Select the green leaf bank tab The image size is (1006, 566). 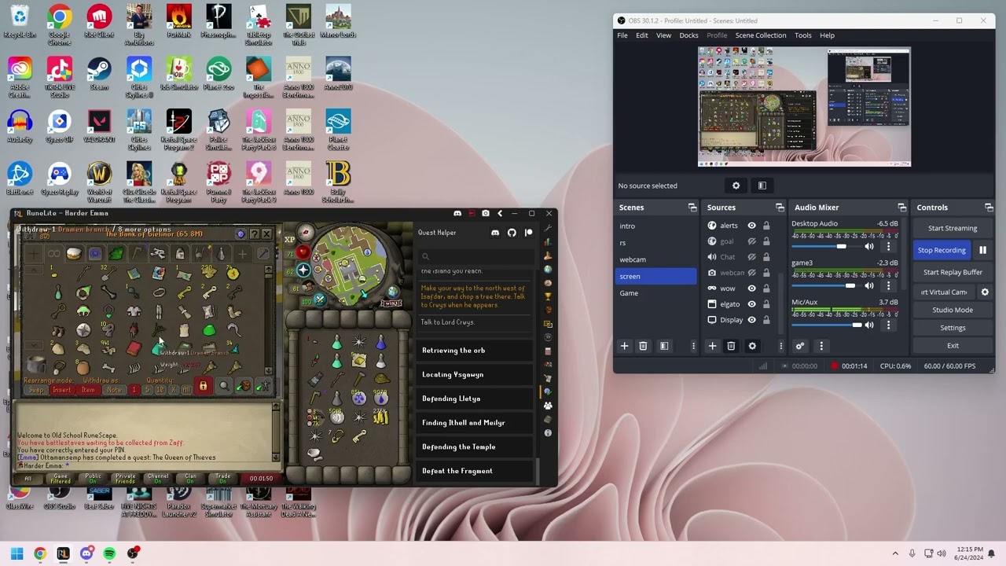[116, 253]
